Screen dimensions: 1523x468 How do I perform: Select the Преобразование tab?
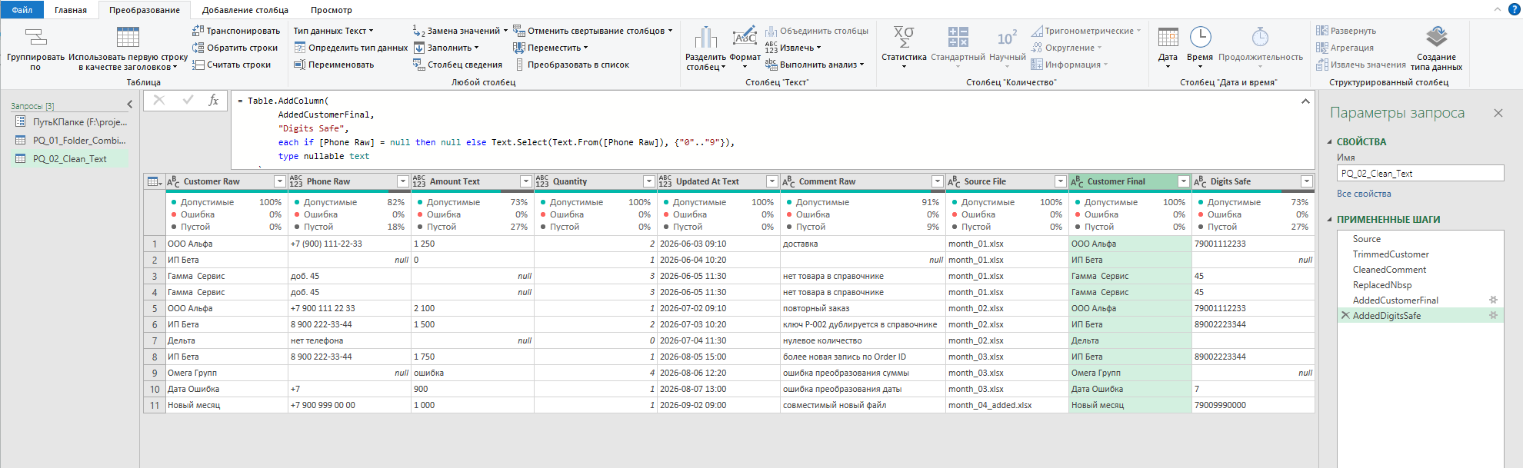[x=145, y=10]
